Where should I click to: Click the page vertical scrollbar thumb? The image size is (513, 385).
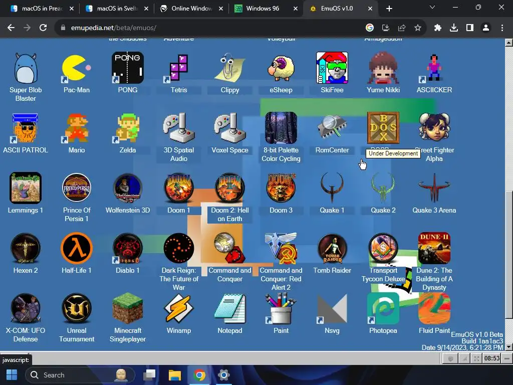(508, 254)
